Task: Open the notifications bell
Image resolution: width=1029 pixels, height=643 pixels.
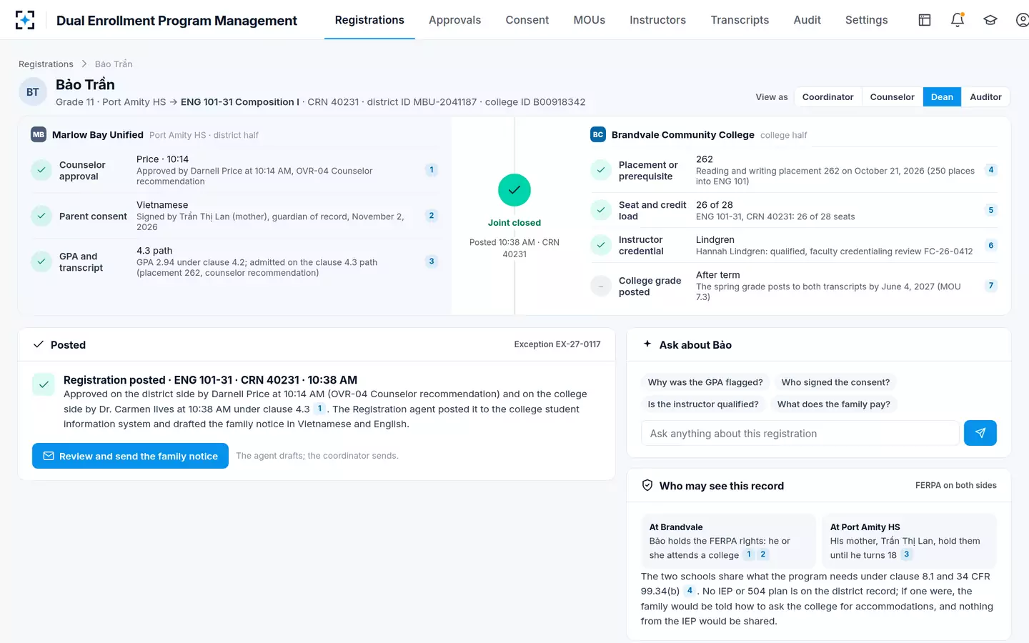Action: pyautogui.click(x=958, y=20)
